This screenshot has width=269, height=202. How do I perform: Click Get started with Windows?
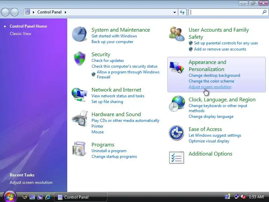(x=114, y=36)
